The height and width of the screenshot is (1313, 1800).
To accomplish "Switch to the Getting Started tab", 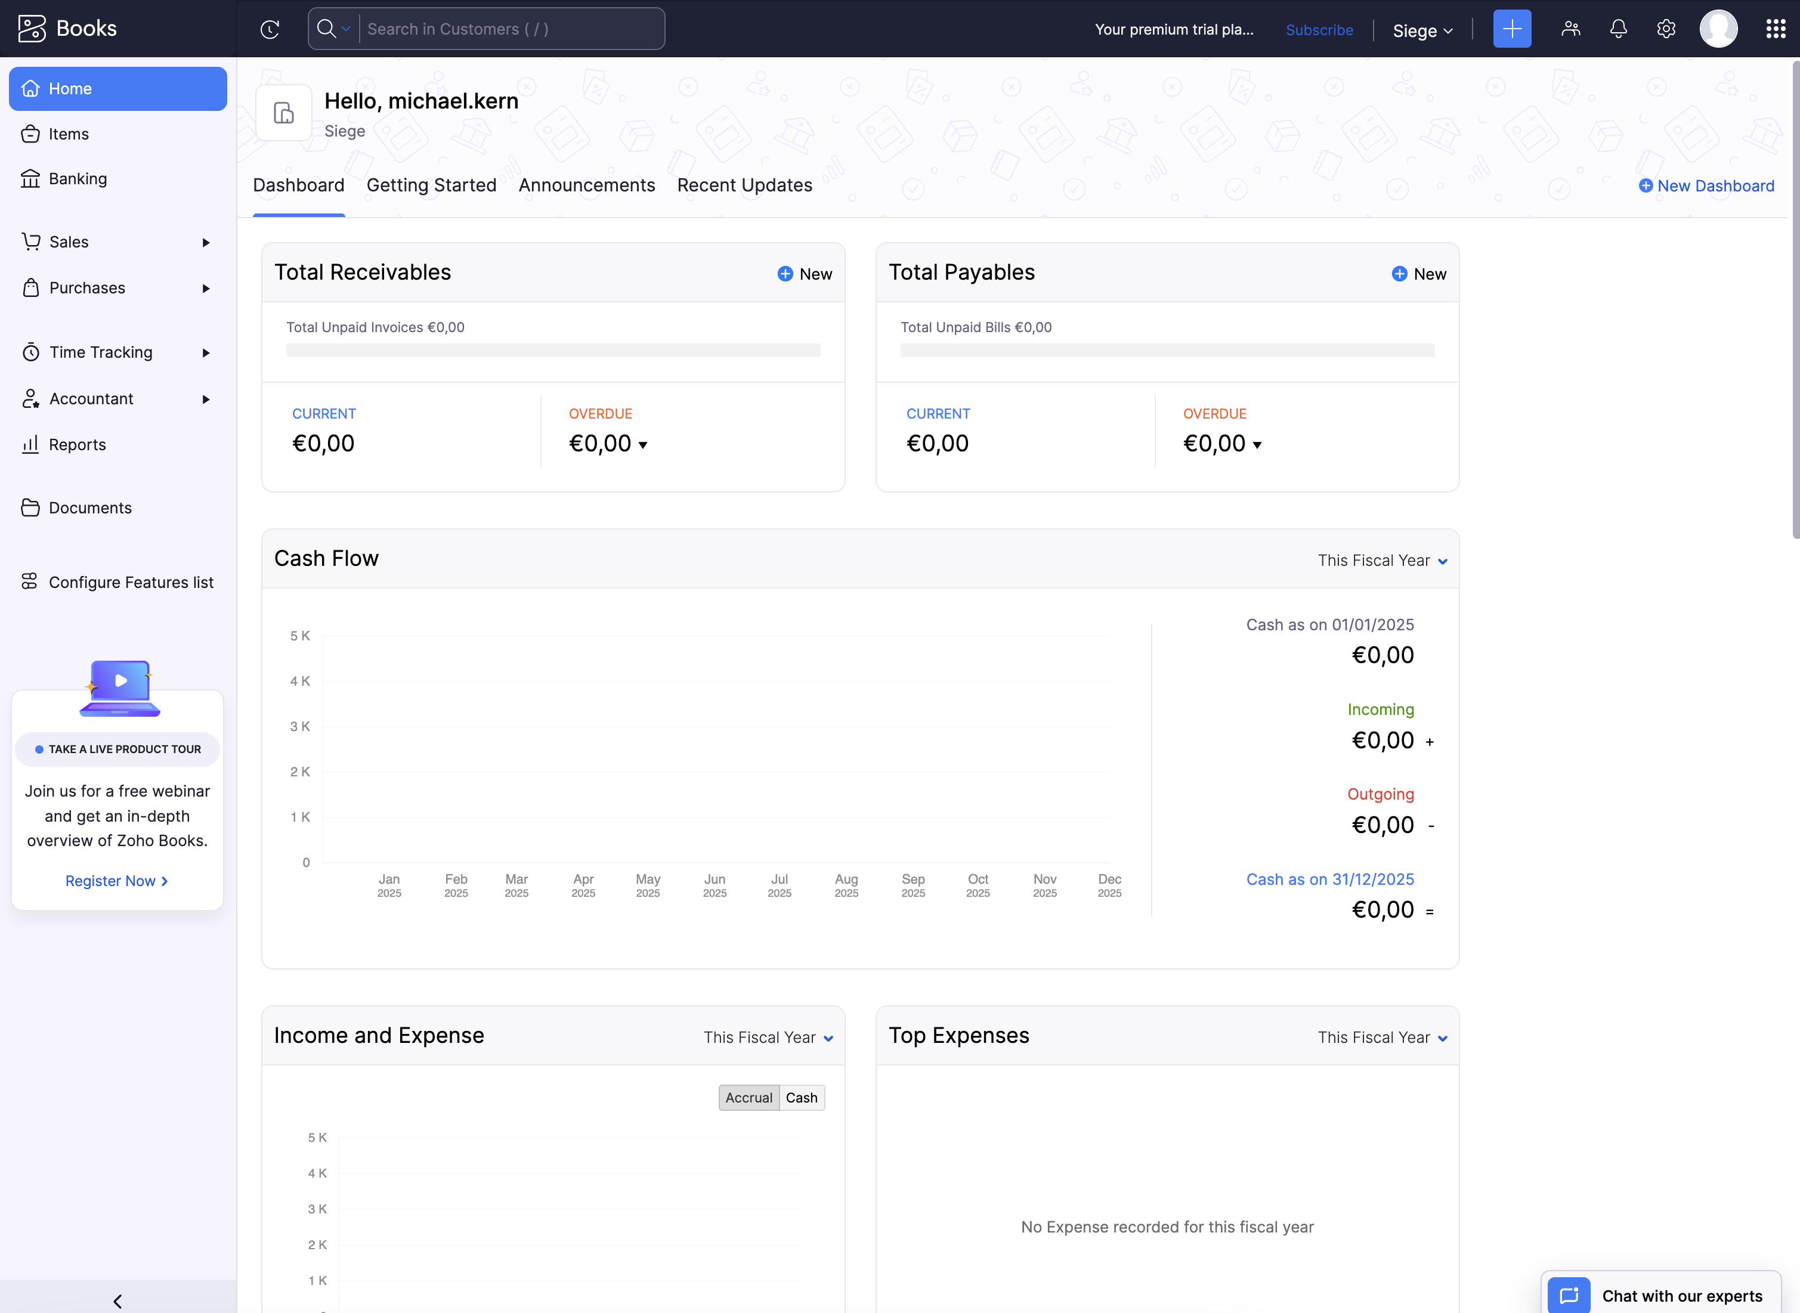I will tap(431, 185).
